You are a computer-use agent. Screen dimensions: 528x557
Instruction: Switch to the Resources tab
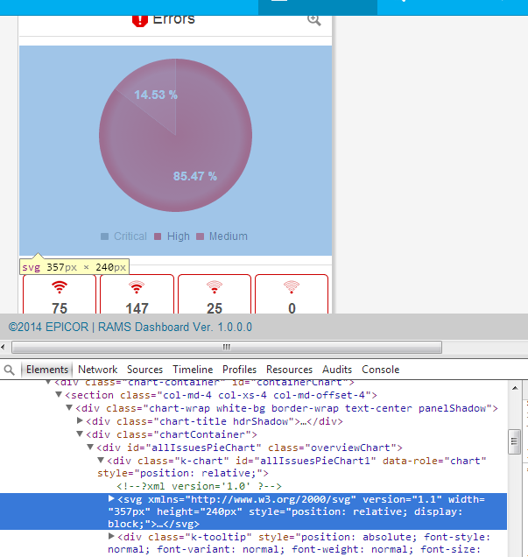(x=289, y=370)
